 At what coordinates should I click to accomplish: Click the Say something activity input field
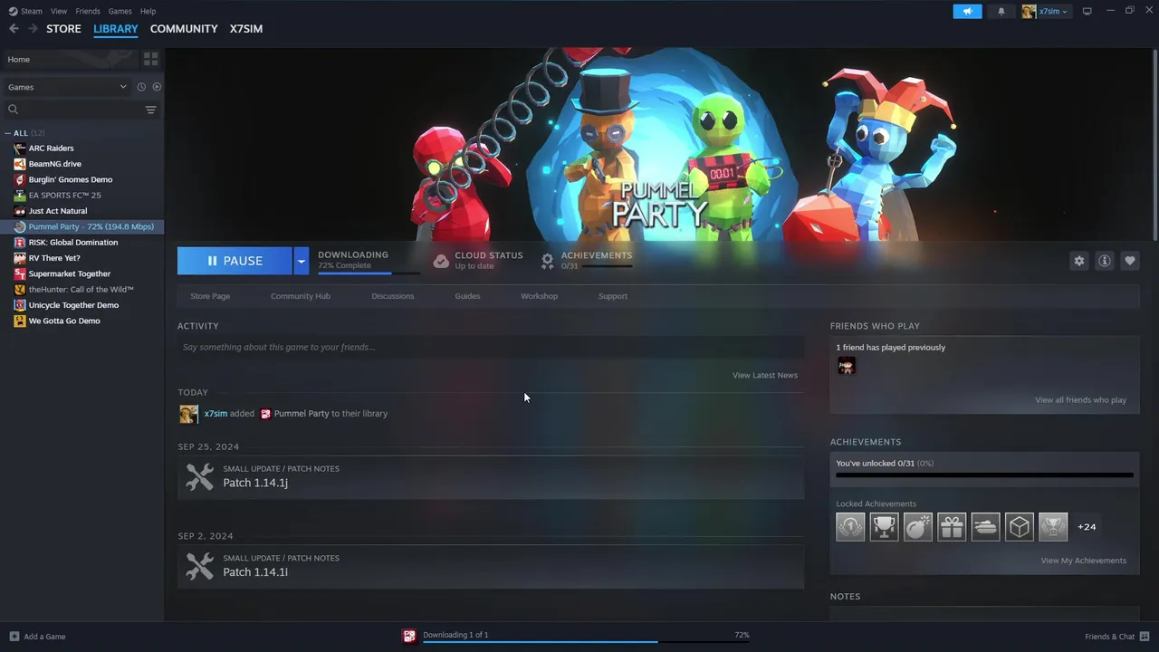[490, 347]
